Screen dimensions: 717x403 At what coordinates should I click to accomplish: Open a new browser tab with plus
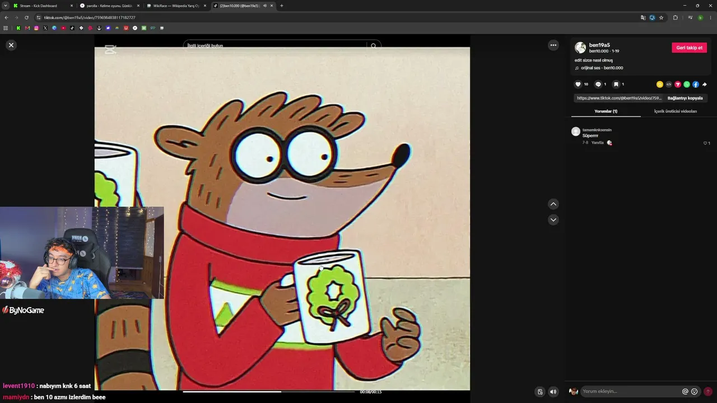[281, 6]
